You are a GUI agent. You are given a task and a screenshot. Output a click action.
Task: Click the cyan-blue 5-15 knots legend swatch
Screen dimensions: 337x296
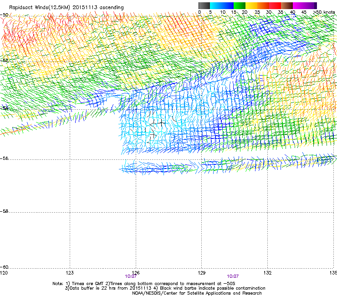[x=222, y=5]
